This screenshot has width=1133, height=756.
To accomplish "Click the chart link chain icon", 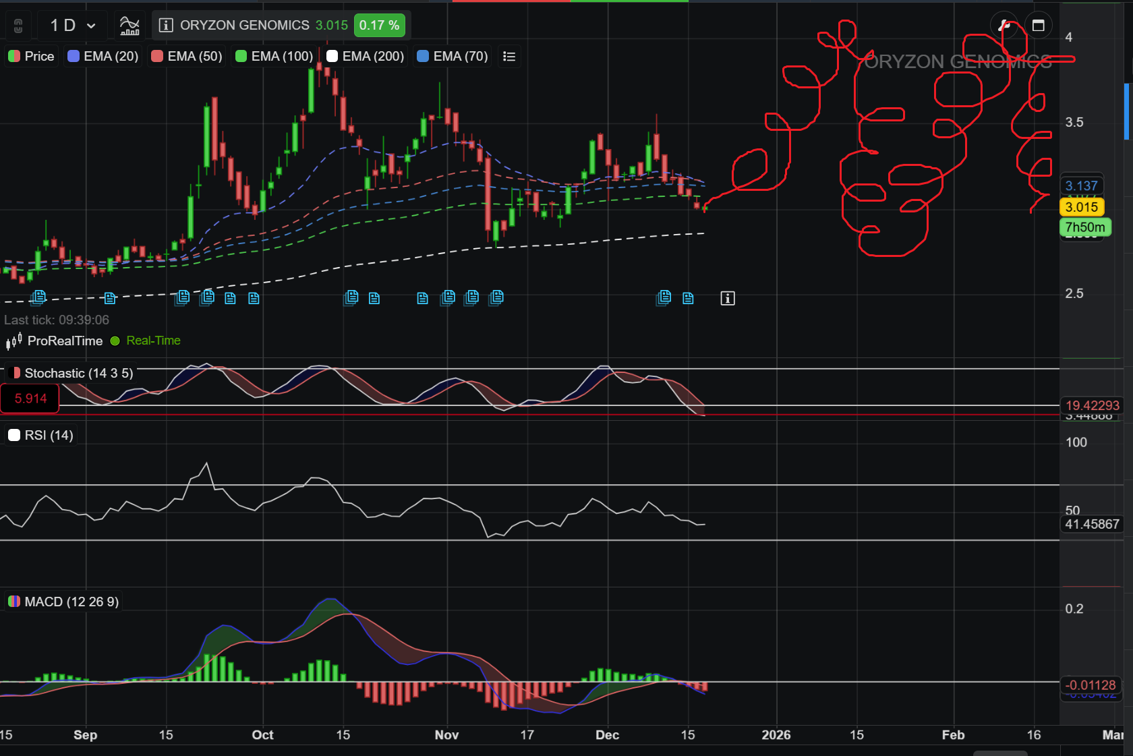I will (18, 26).
